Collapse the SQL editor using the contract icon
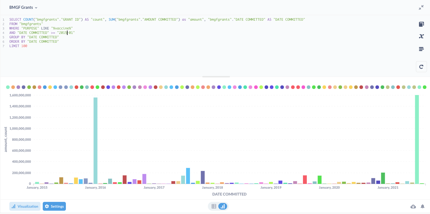The width and height of the screenshot is (430, 214). [x=421, y=8]
